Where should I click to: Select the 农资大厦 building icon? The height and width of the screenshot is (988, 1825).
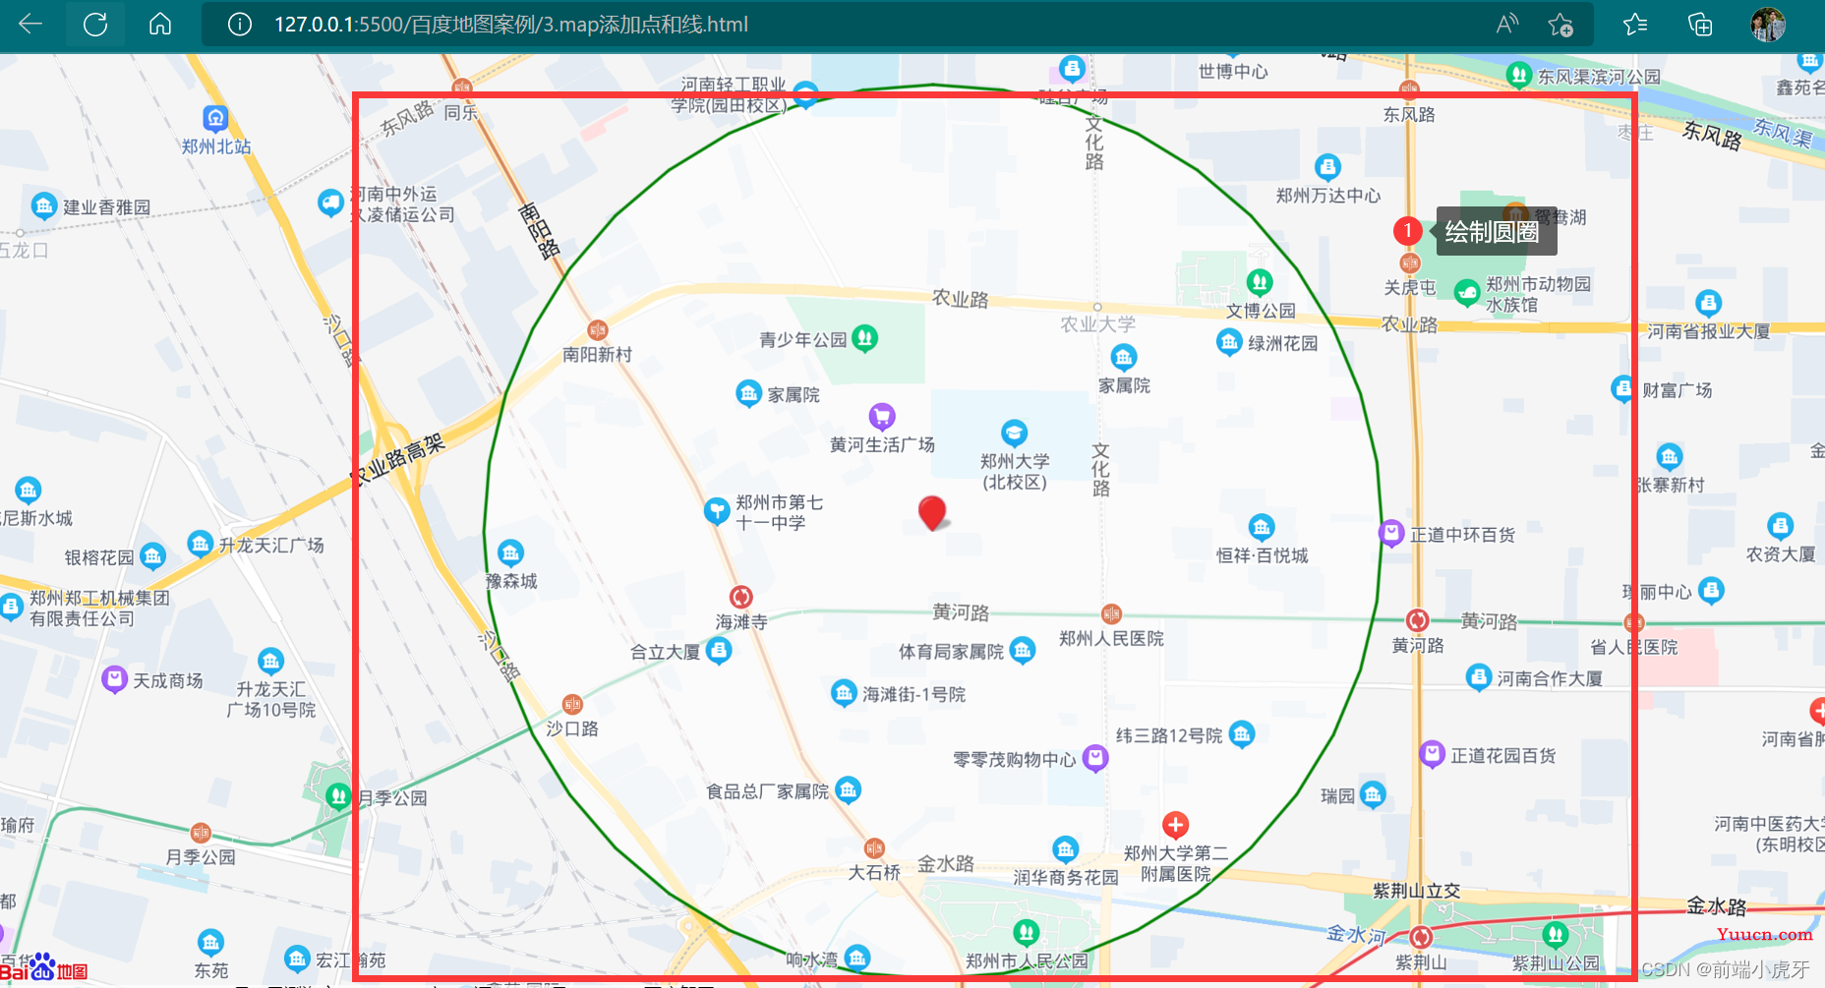pyautogui.click(x=1780, y=526)
